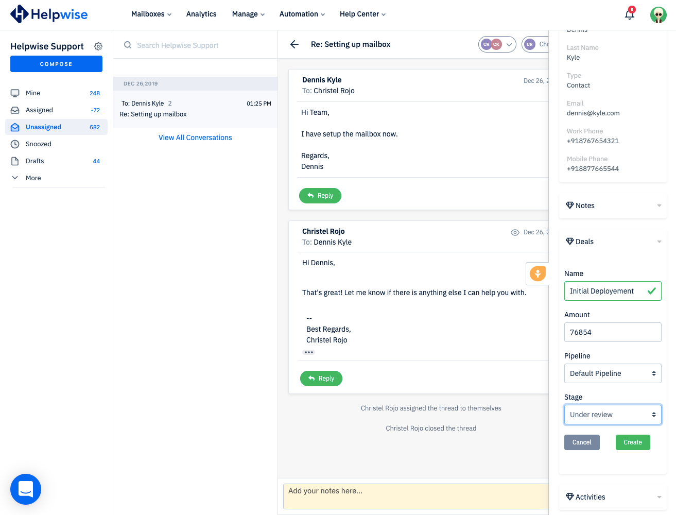Screen dimensions: 676x515
Task: Collapse the Deals section
Action: (658, 241)
